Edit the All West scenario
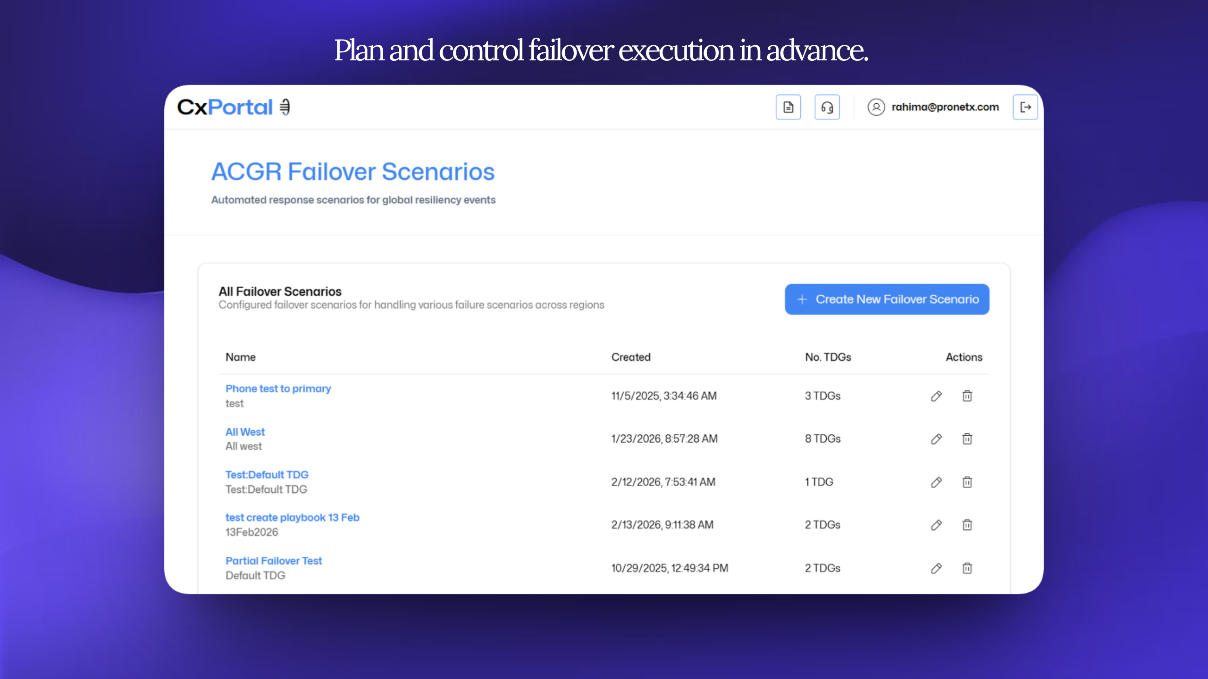 (936, 439)
